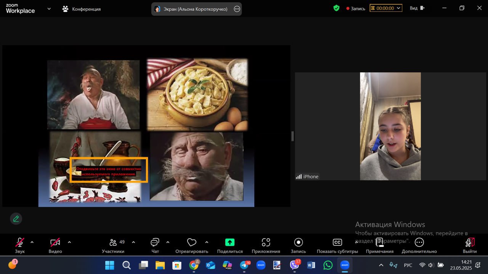Expand chat options arrow next to Чат
Viewport: 488px width, 274px height.
coord(168,242)
